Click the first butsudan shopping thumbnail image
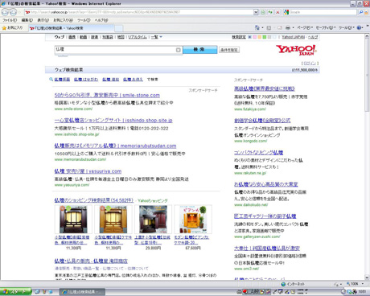The image size is (370, 296). pos(73,220)
